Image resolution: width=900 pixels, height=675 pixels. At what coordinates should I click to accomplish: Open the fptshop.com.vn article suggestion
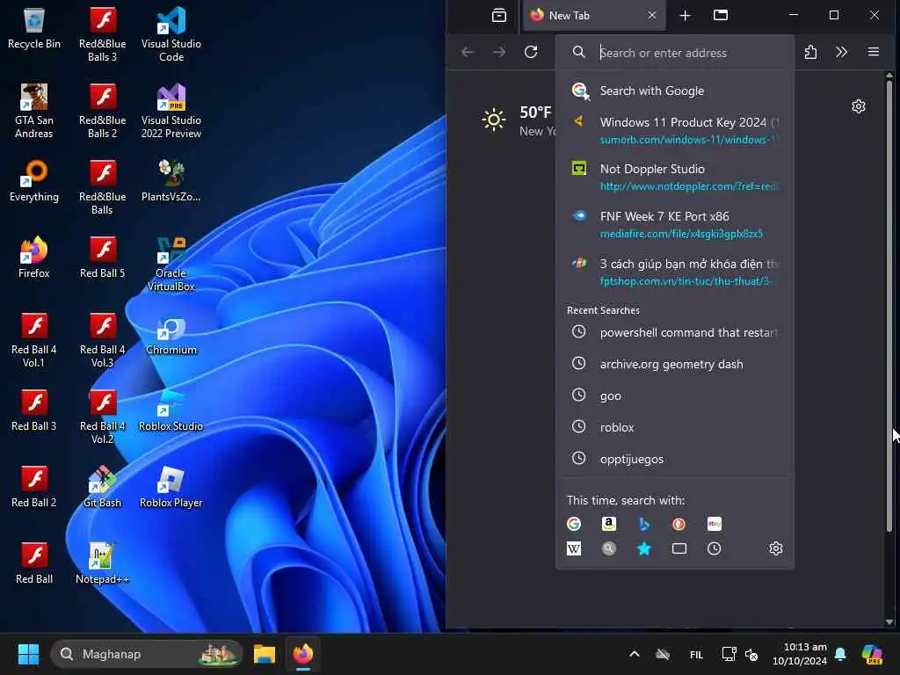(x=674, y=272)
